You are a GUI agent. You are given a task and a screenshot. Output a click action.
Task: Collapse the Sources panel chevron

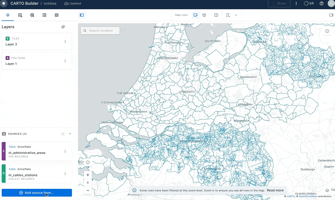click(x=70, y=134)
